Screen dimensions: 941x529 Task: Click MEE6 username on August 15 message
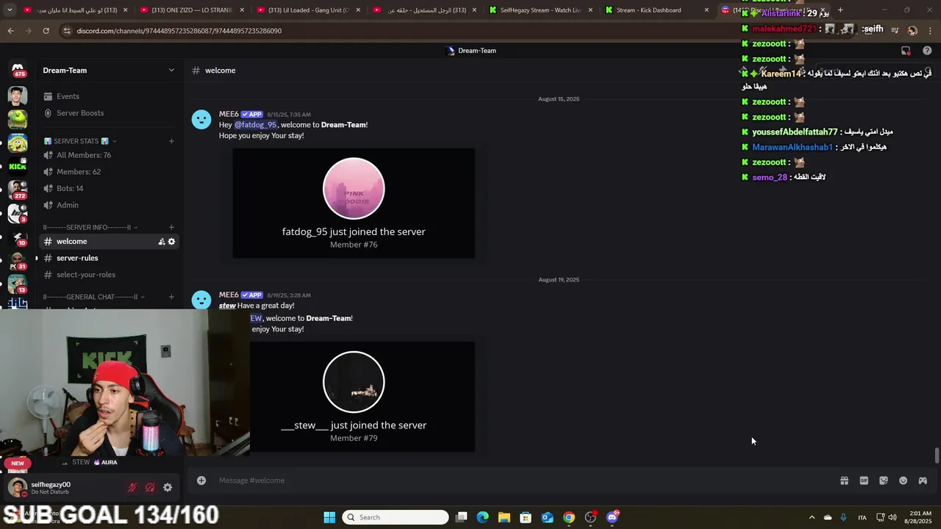click(x=229, y=114)
